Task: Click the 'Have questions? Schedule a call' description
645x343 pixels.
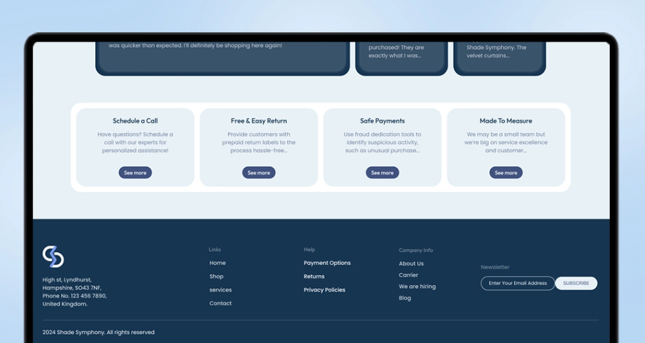Action: click(x=135, y=142)
